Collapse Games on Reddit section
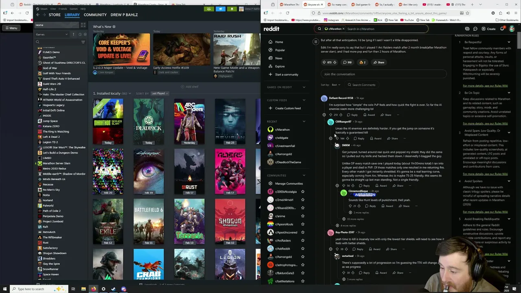Viewport: 521px width, 293px height. click(304, 87)
